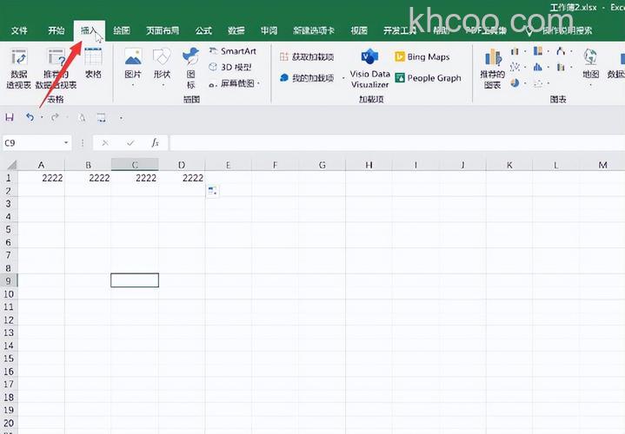
Task: Save the workbook from quick access toolbar
Action: click(10, 117)
